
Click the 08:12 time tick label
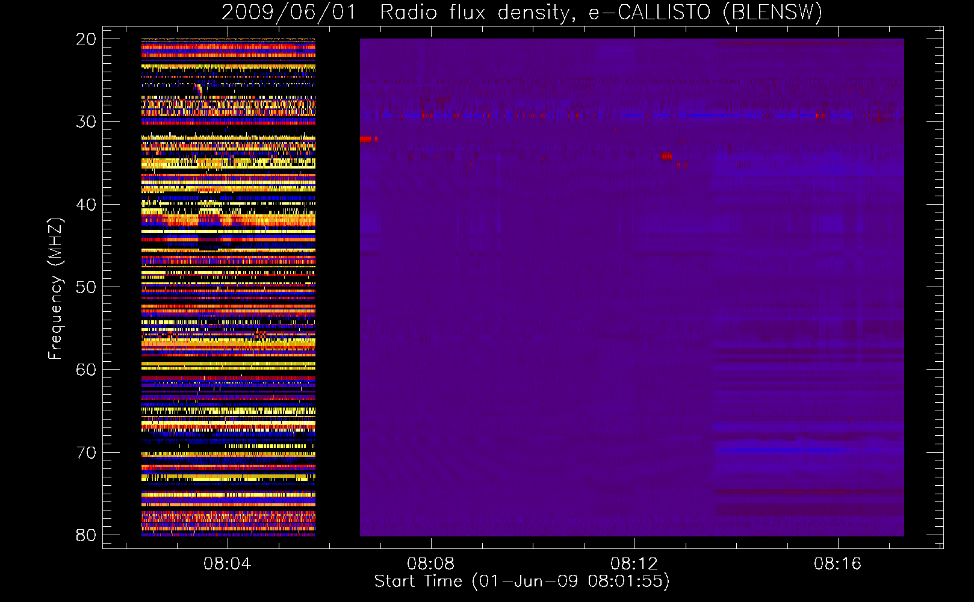pos(634,564)
